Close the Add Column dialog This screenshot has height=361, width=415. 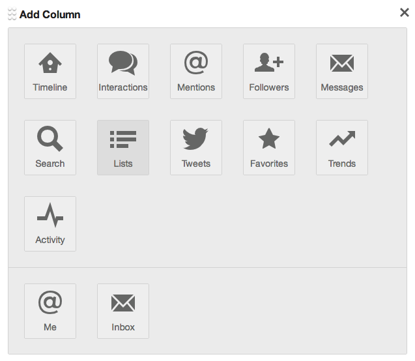(404, 12)
